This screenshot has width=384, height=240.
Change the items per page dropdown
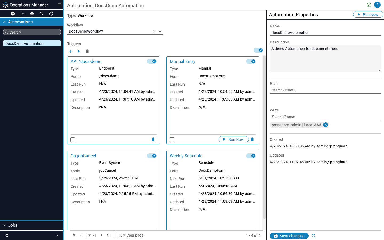point(122,235)
